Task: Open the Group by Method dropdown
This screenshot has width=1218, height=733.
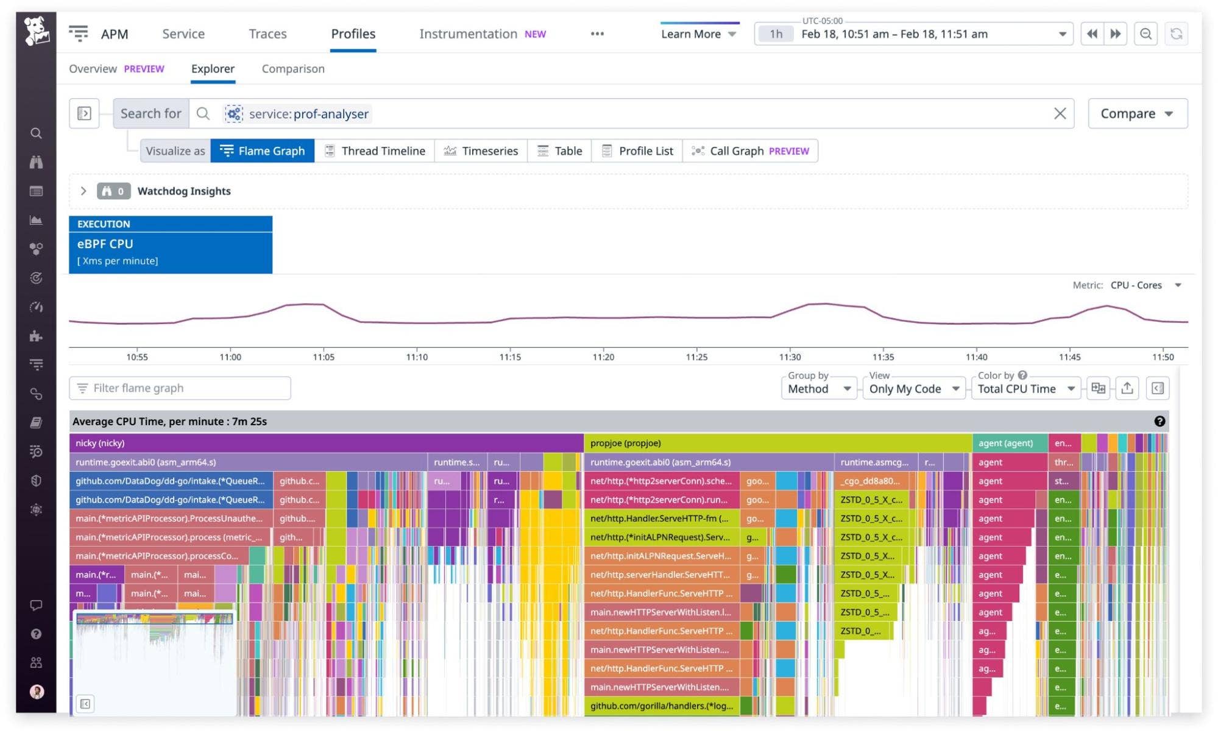Action: pos(819,389)
